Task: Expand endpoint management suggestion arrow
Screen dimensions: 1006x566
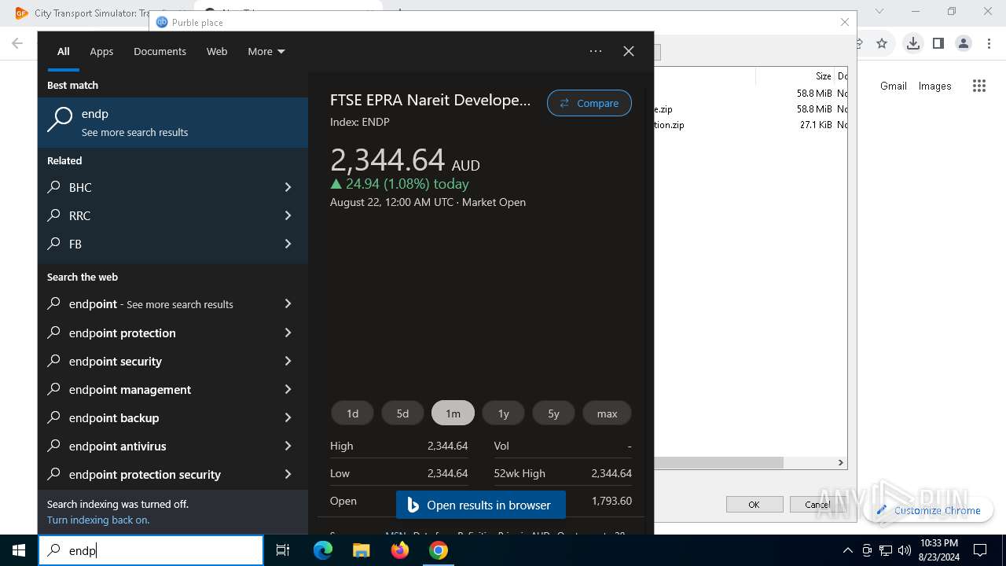Action: point(288,389)
